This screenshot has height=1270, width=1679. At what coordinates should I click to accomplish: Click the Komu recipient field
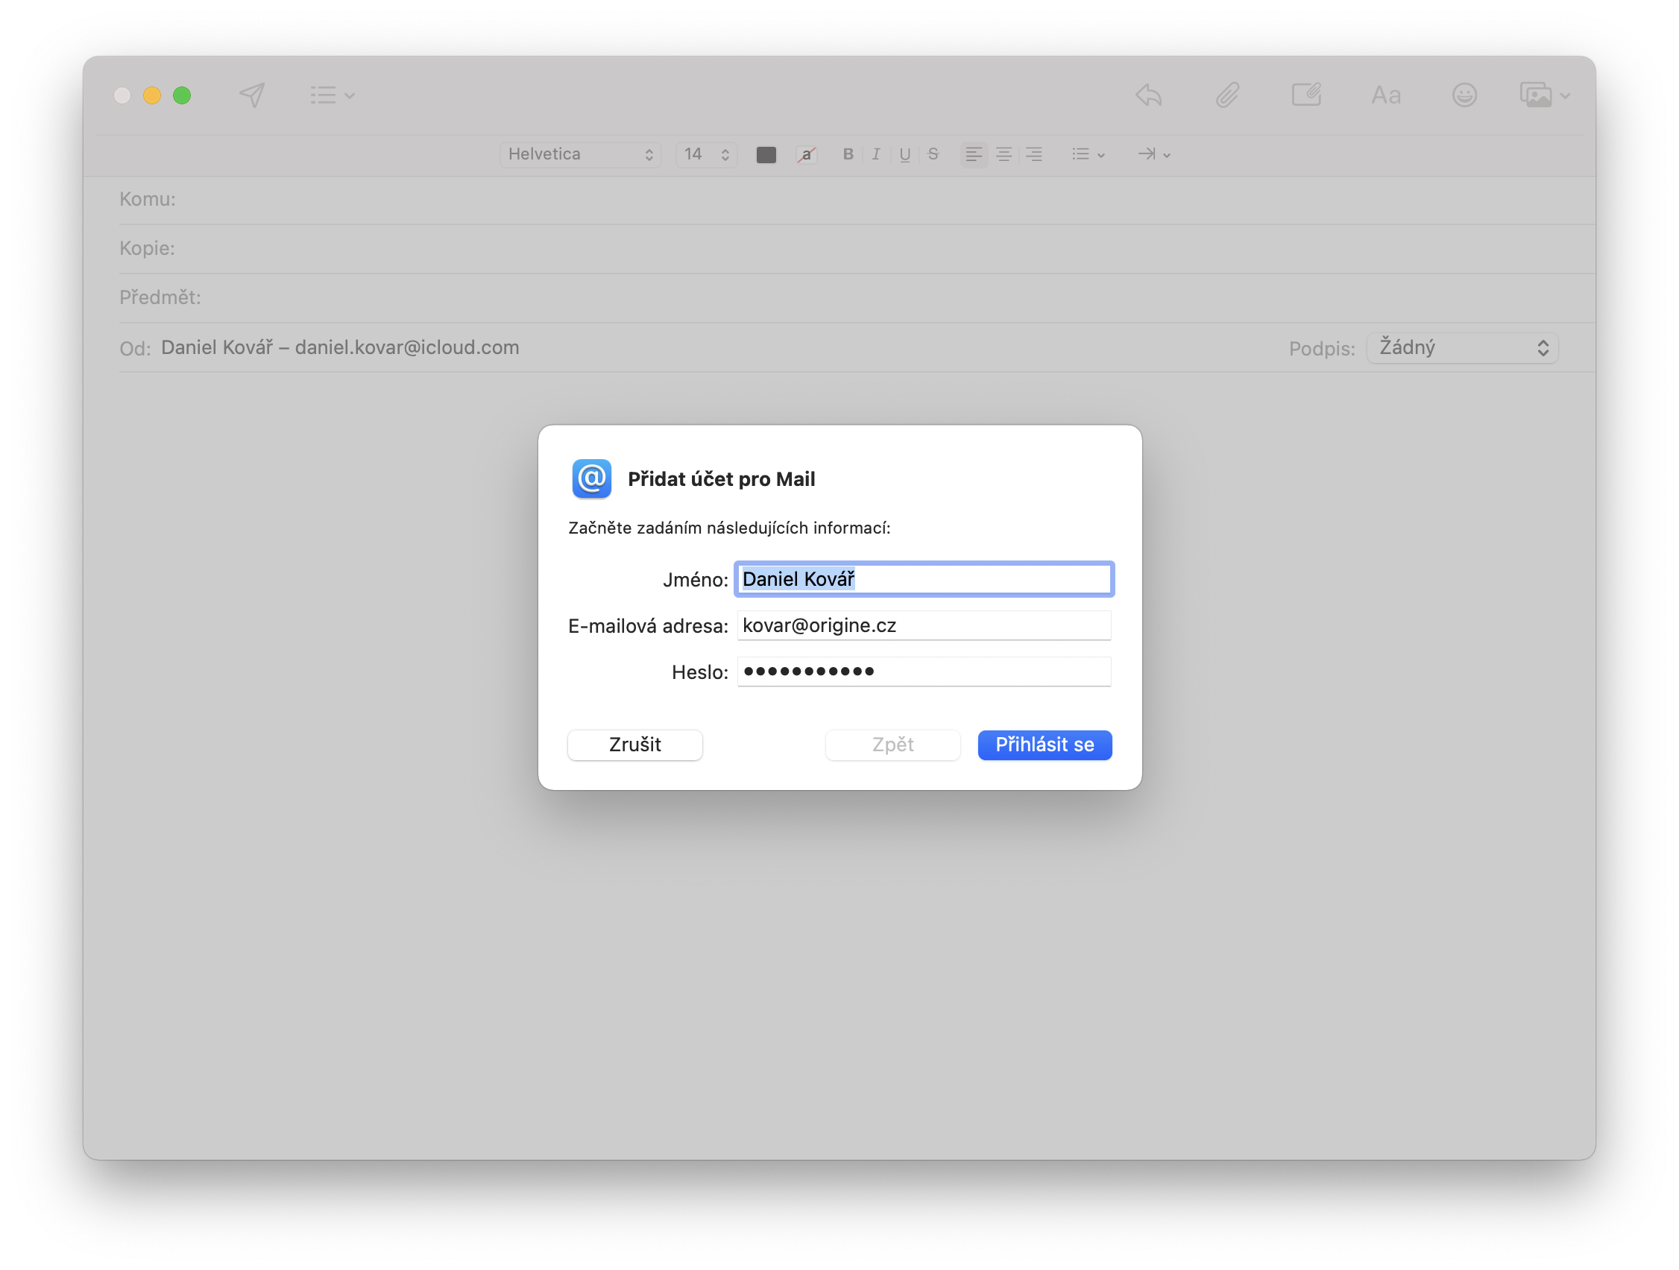pyautogui.click(x=856, y=199)
